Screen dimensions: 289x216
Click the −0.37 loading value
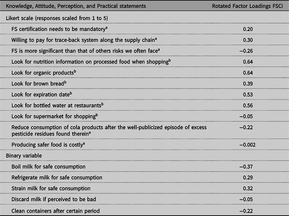point(248,167)
